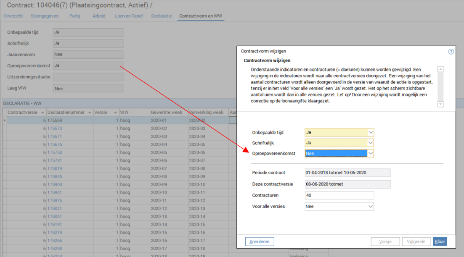Click scroll-down arrow in description text box
This screenshot has height=257, width=464.
[440, 104]
